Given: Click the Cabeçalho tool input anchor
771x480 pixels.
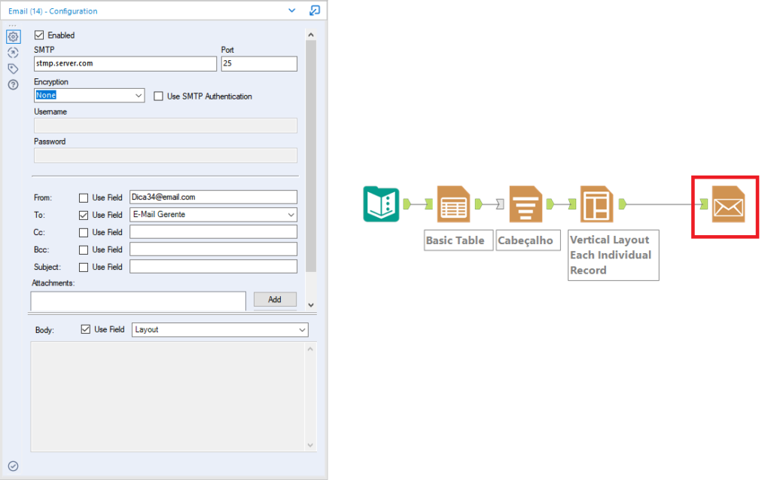Looking at the screenshot, I should point(501,203).
